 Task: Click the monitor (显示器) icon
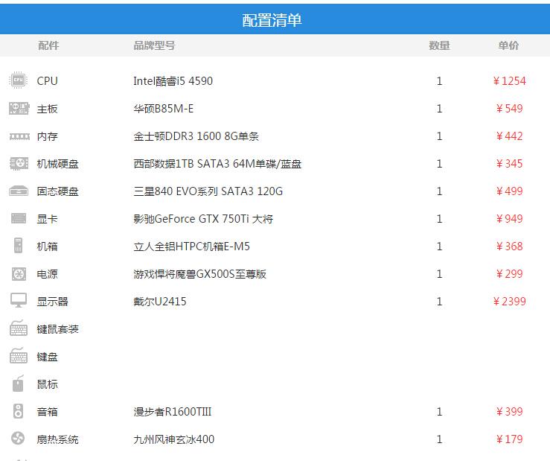point(19,301)
